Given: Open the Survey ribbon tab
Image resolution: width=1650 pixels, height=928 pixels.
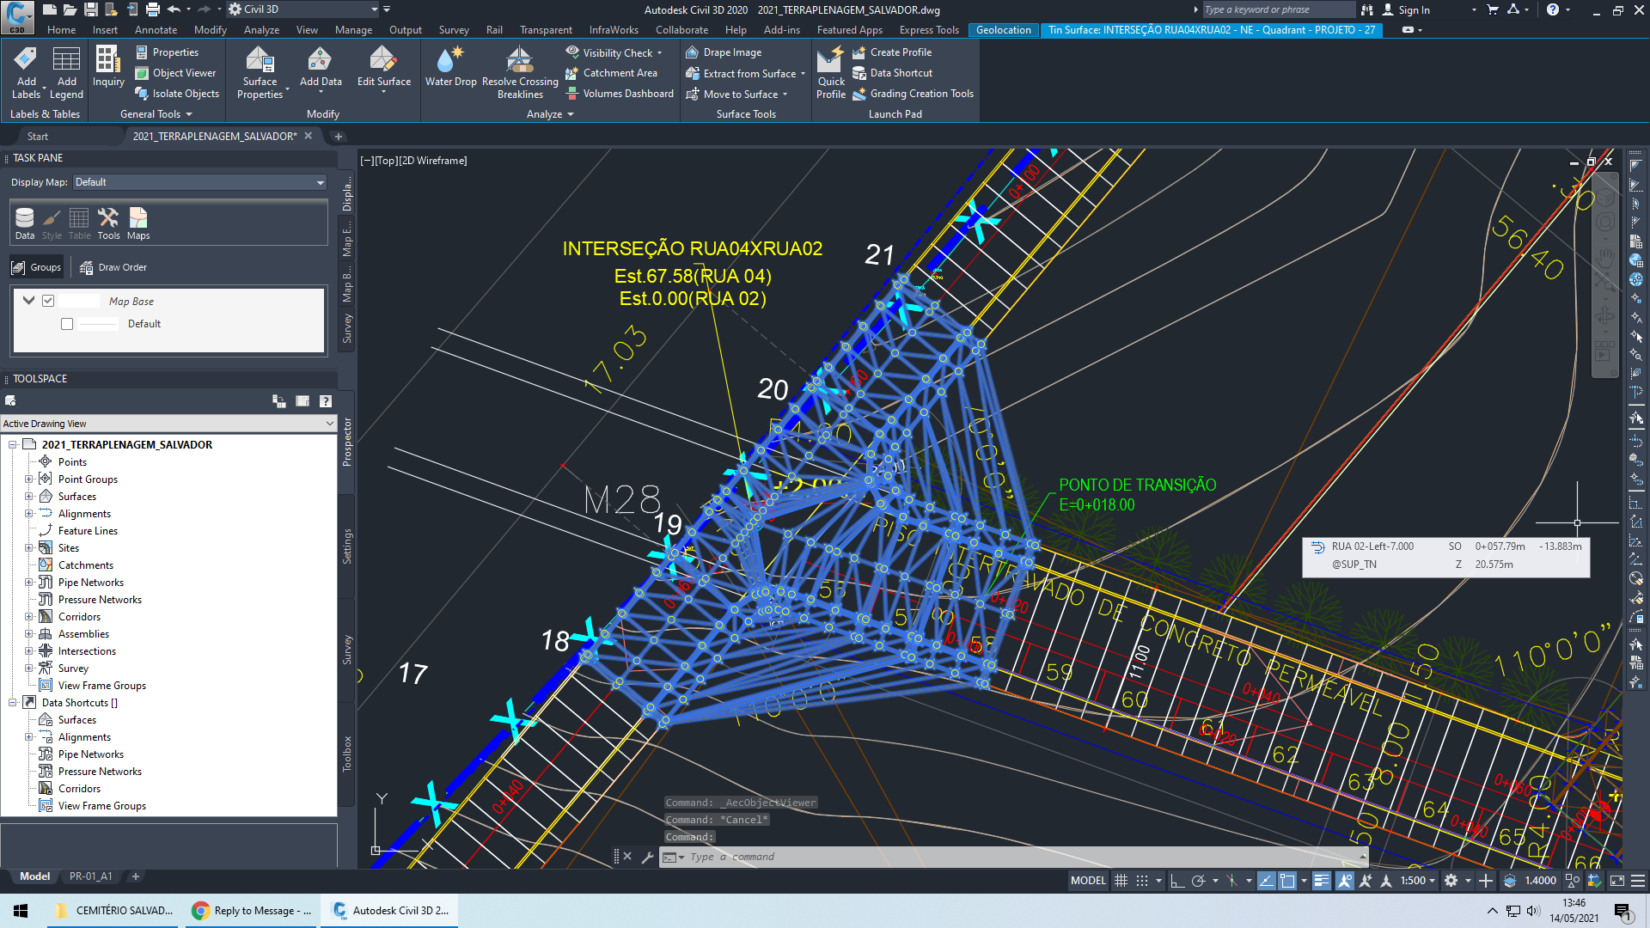Looking at the screenshot, I should pyautogui.click(x=453, y=30).
